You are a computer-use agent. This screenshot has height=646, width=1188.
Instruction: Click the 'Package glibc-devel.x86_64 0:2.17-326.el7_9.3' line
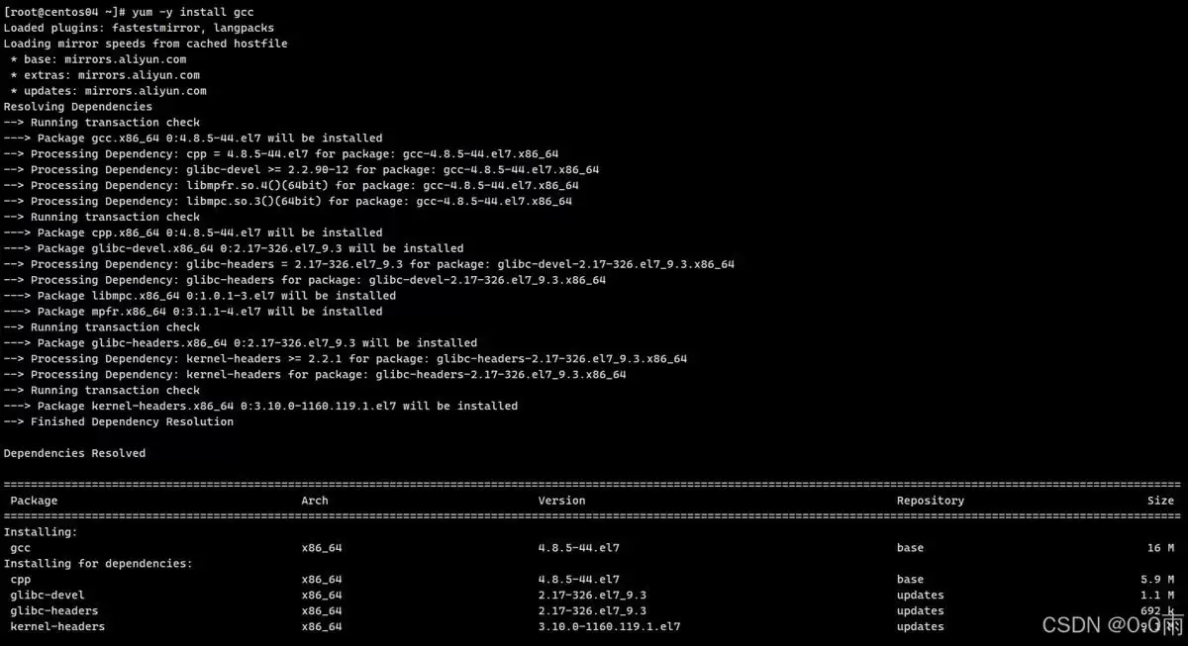click(234, 249)
